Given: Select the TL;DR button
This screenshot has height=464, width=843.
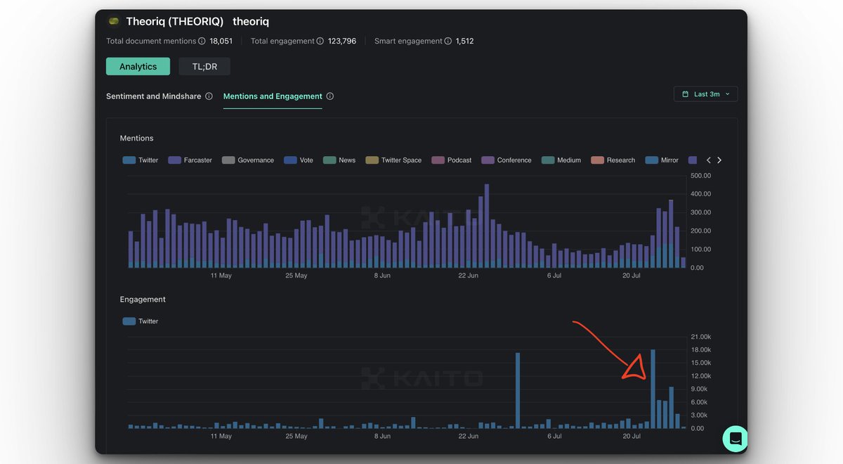Looking at the screenshot, I should (204, 67).
